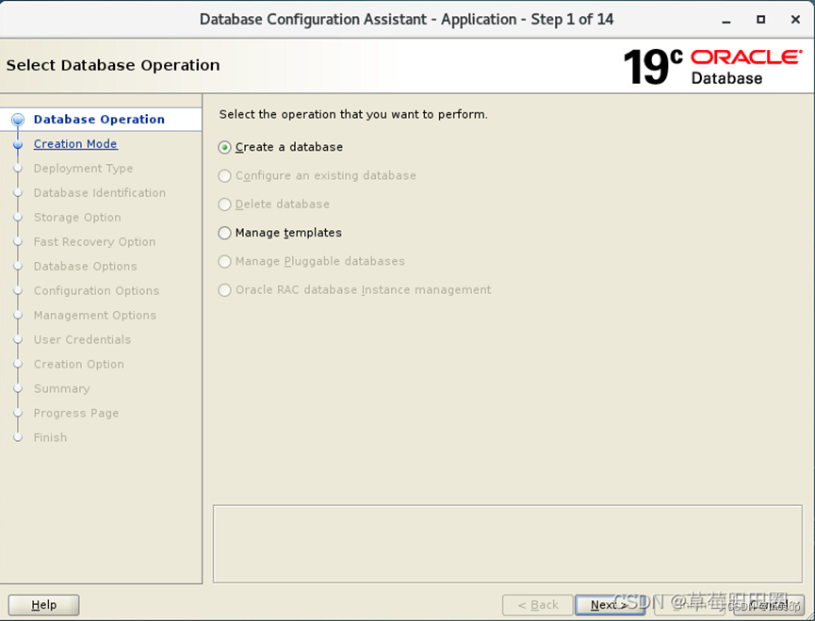
Task: Maximize the assistant window
Action: (x=761, y=20)
